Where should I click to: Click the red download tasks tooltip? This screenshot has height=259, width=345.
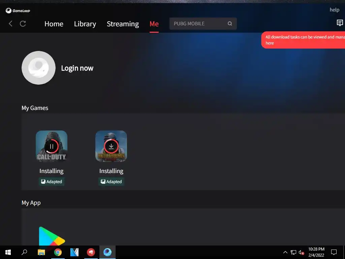pos(303,40)
